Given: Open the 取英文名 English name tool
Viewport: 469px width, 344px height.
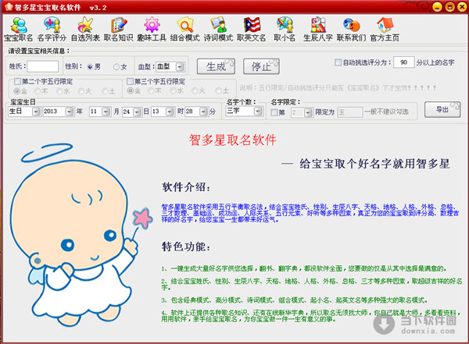Looking at the screenshot, I should (x=252, y=30).
